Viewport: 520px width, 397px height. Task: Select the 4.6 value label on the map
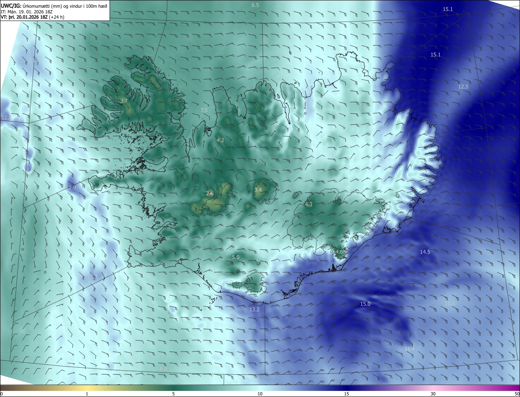(x=340, y=252)
